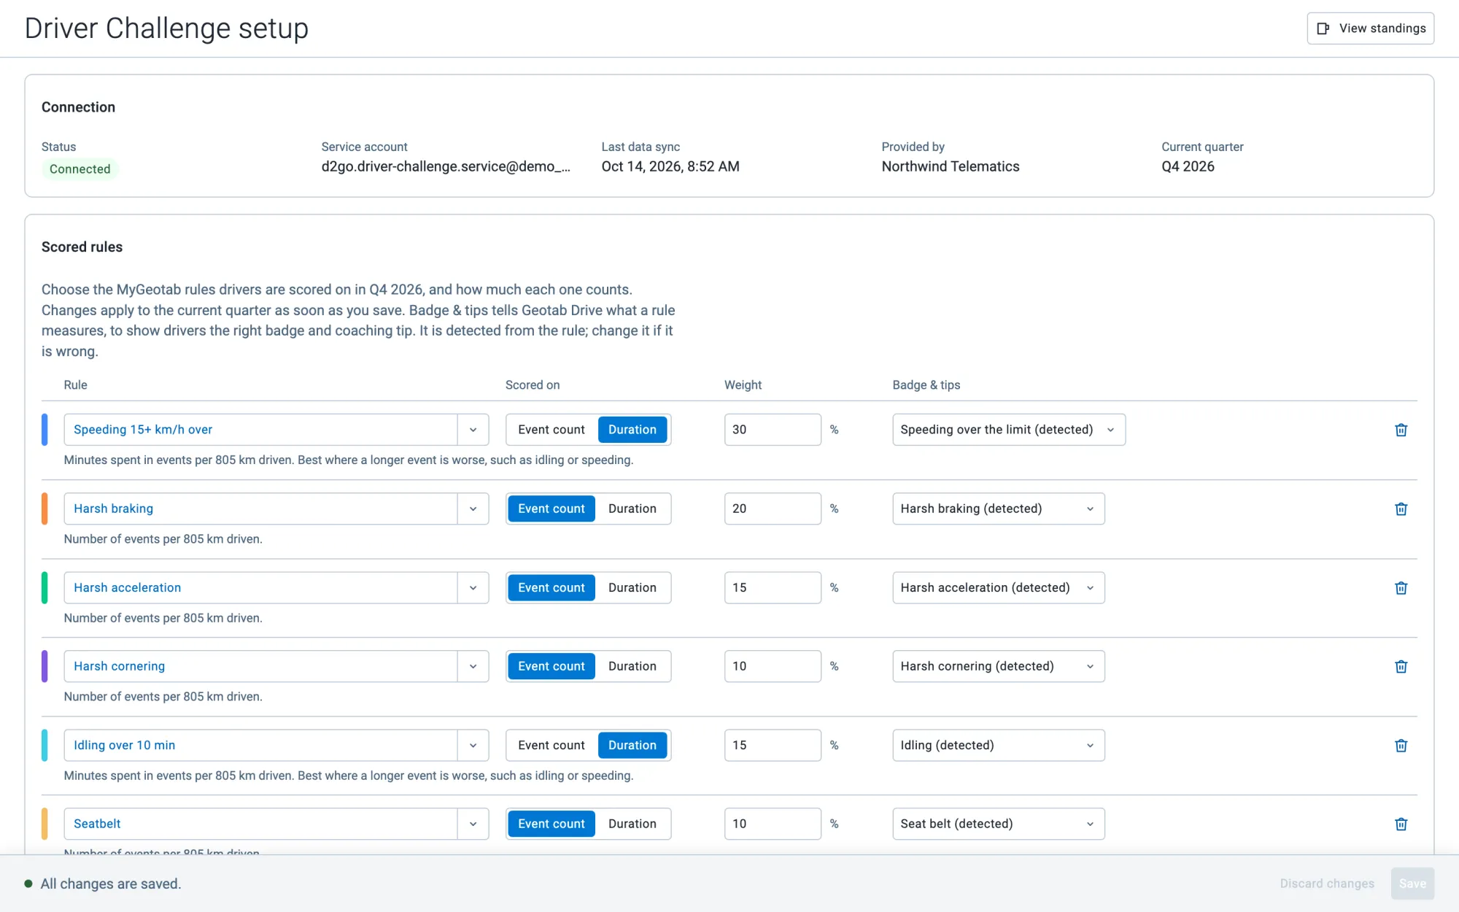Edit Harsh acceleration weight value 15

pyautogui.click(x=773, y=587)
